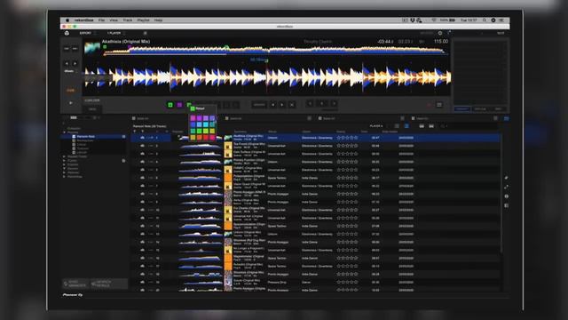Open the 1 PLAYER layout dropdown

(116, 33)
